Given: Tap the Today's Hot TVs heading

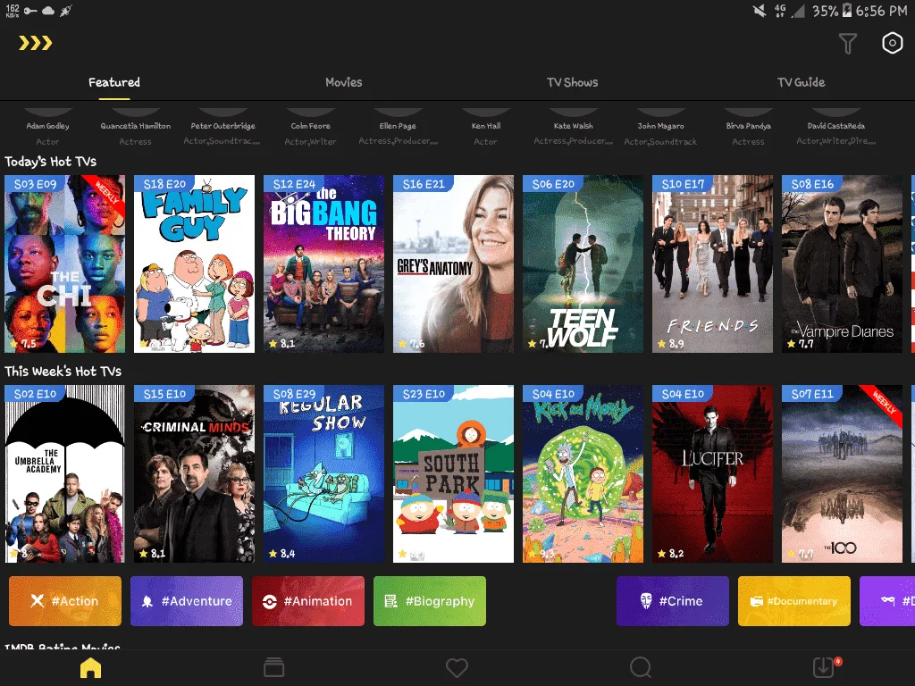Looking at the screenshot, I should click(50, 162).
